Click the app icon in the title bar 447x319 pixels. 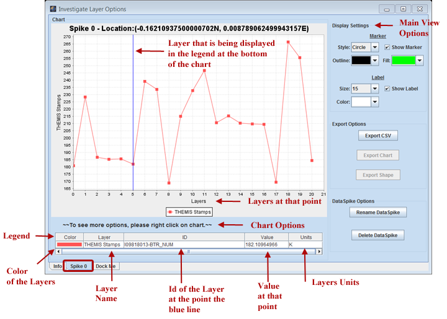point(53,9)
